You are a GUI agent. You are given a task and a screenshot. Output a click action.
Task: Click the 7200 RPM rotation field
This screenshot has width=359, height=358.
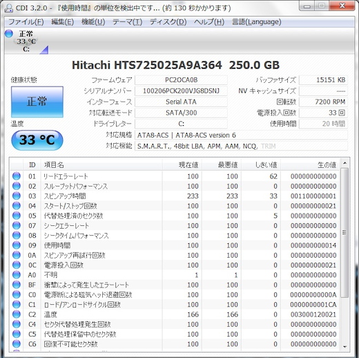point(323,102)
